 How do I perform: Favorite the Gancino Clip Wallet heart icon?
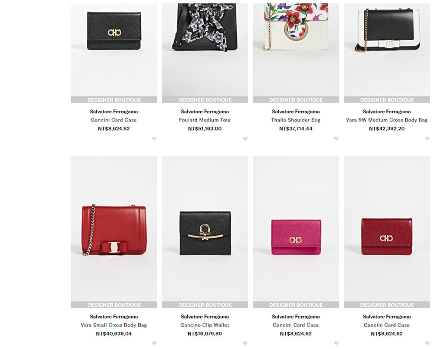(245, 343)
